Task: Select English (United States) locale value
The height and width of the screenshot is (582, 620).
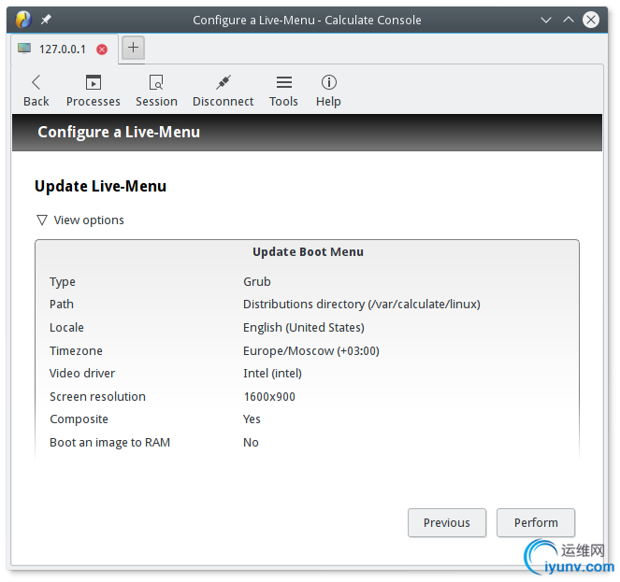Action: click(304, 328)
